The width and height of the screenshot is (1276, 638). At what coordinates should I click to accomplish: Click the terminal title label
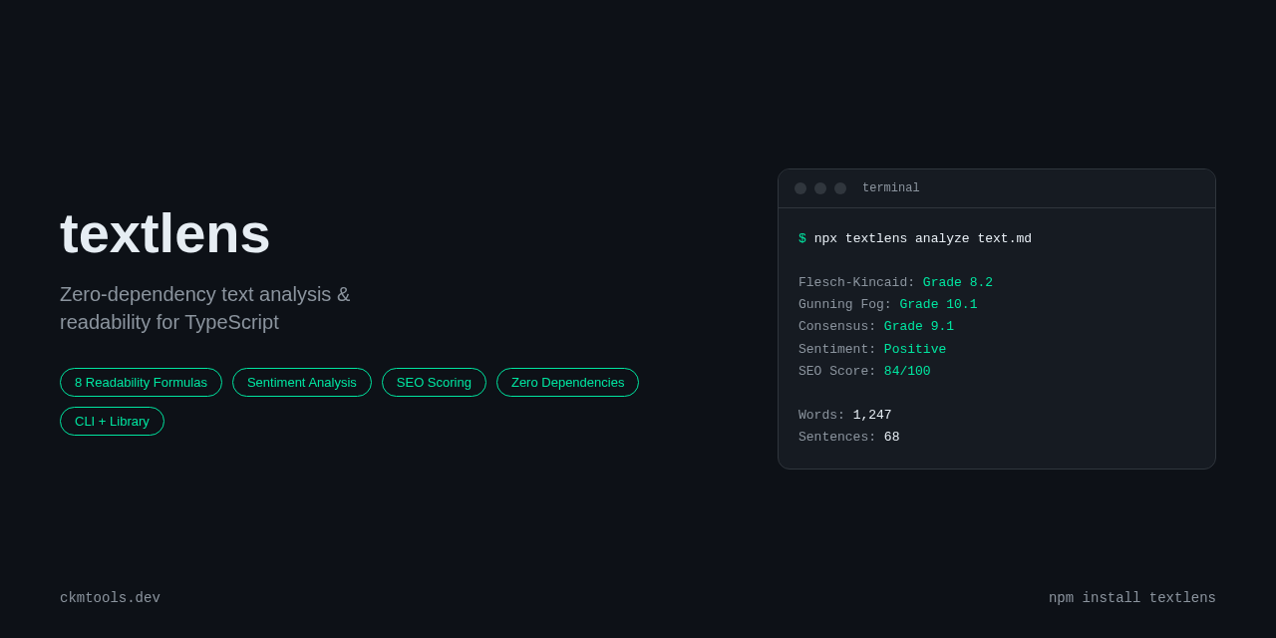click(891, 188)
